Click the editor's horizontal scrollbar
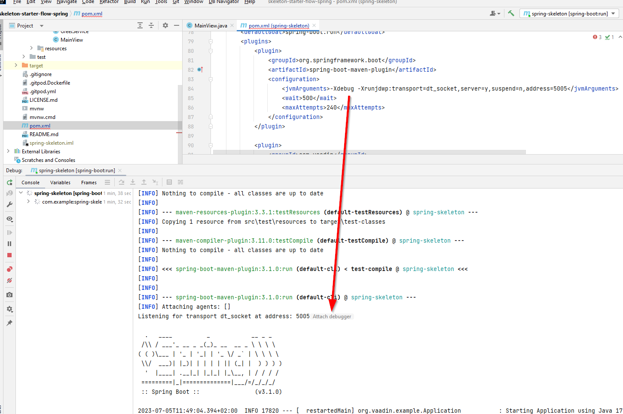Screen dimensions: 623x414 pyautogui.click(x=369, y=152)
